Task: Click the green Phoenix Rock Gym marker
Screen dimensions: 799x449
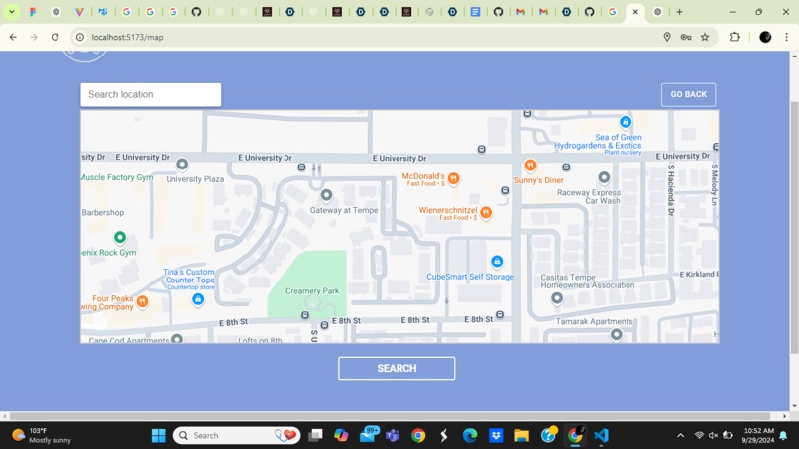Action: tap(120, 237)
